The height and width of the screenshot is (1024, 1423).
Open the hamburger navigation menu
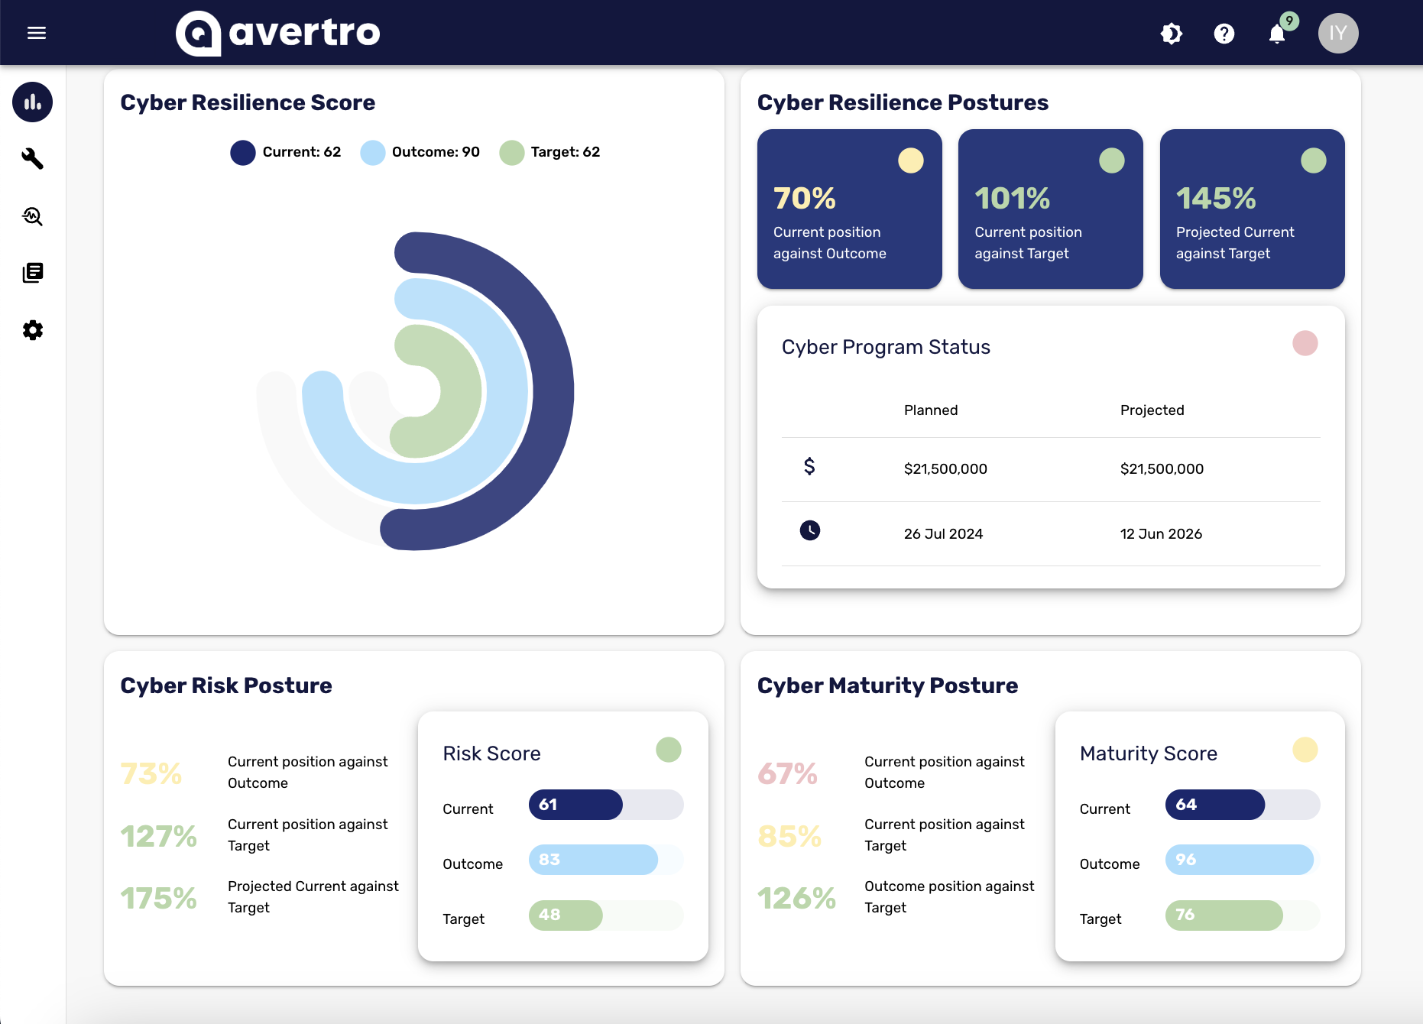point(37,33)
